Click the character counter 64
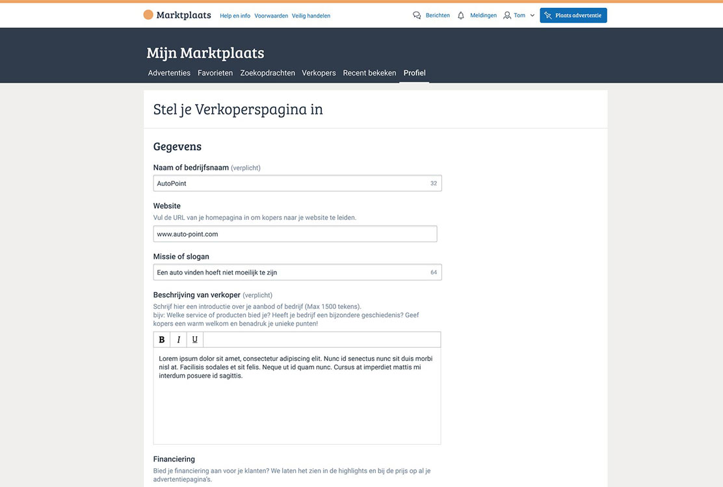 coord(434,272)
